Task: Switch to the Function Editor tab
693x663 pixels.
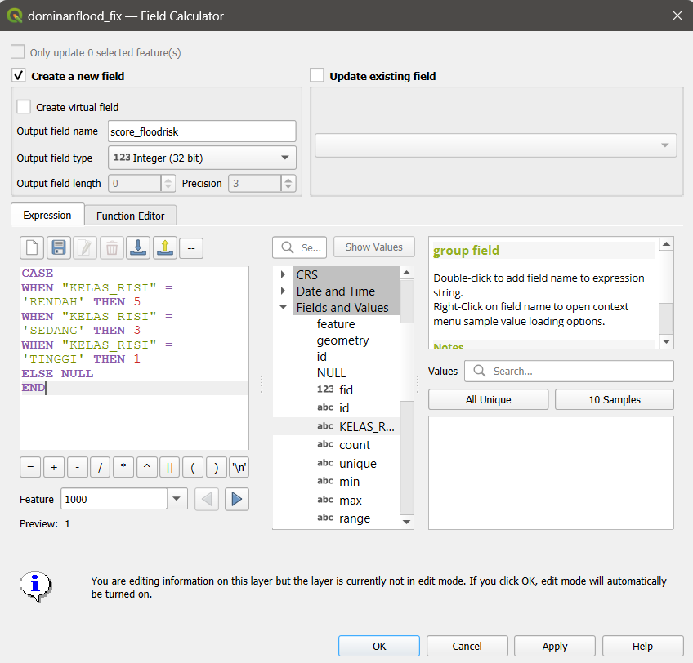Action: 130,216
